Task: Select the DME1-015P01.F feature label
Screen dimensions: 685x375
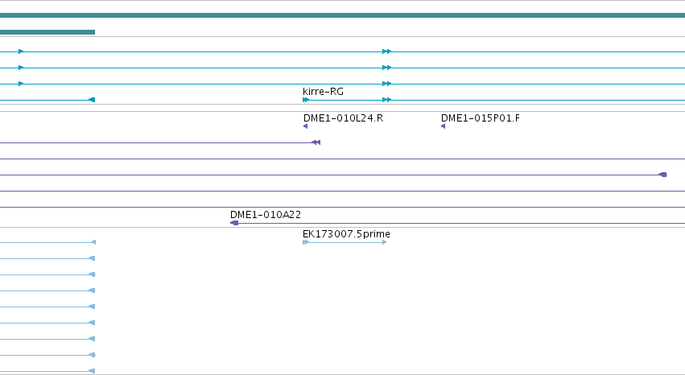Action: point(480,118)
